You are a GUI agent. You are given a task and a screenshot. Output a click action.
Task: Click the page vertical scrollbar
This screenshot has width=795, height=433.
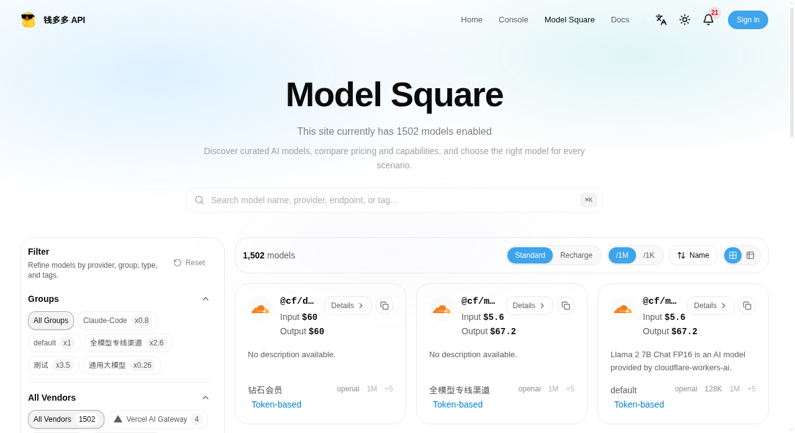[792, 71]
